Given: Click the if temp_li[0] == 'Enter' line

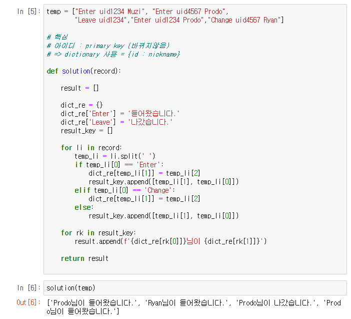Looking at the screenshot, I should [119, 165].
